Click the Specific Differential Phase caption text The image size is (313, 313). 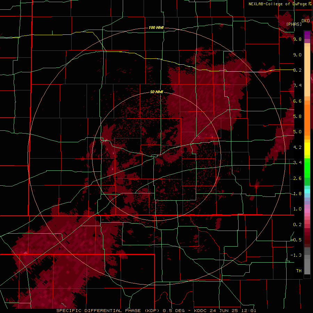[x=156, y=311]
